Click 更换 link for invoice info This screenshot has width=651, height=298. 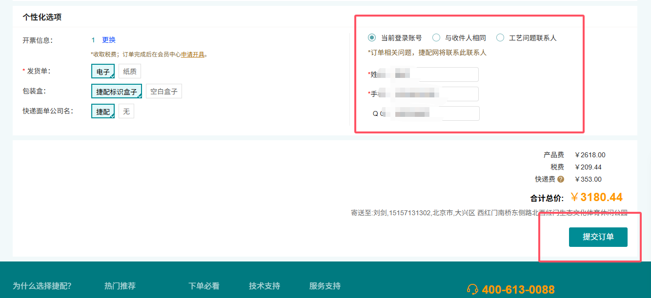109,40
